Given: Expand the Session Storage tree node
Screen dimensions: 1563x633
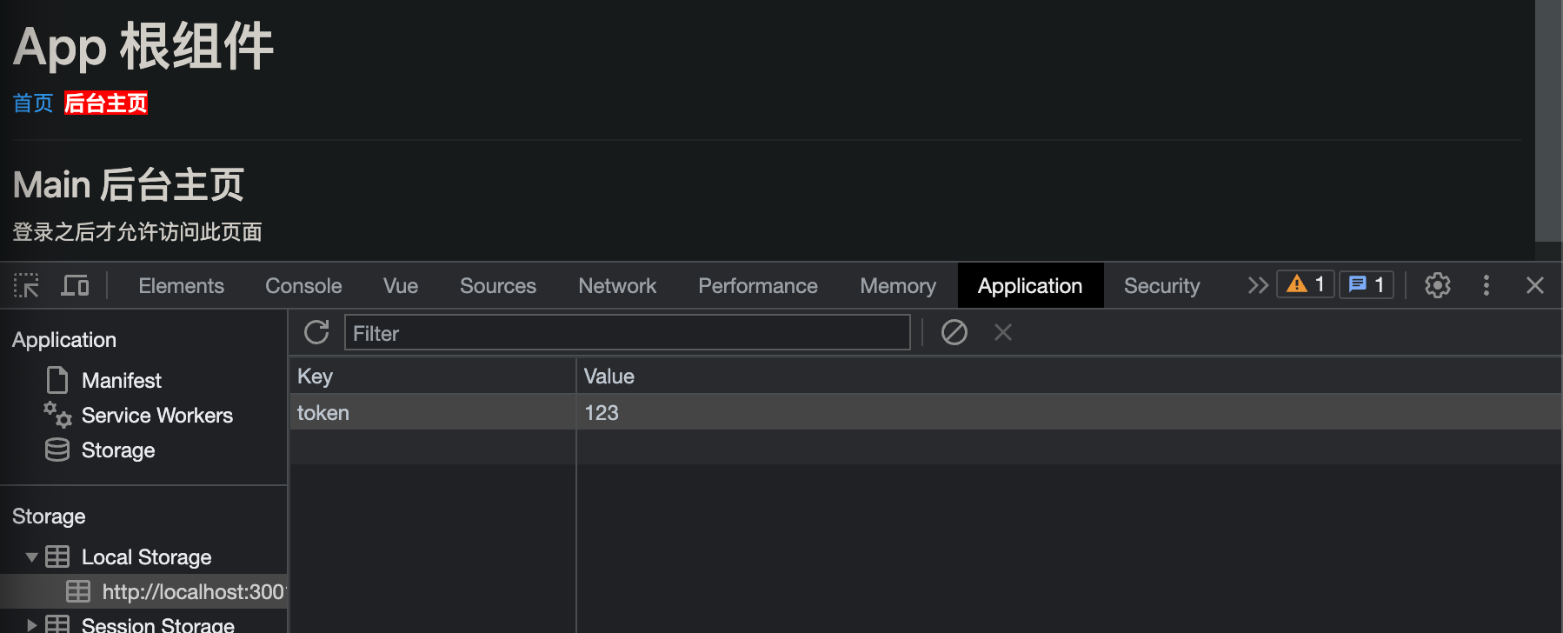Looking at the screenshot, I should pyautogui.click(x=31, y=624).
